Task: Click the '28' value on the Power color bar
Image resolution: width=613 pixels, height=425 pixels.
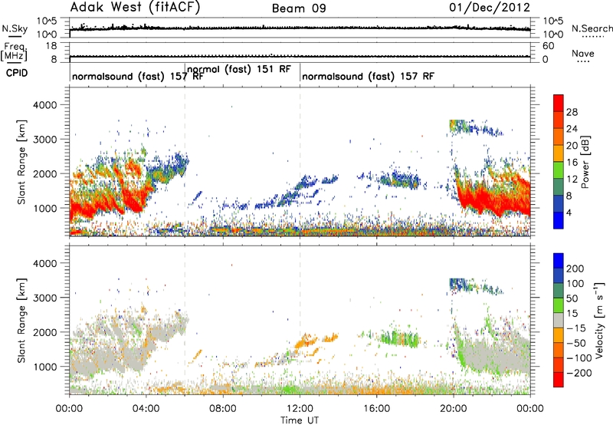Action: click(572, 112)
